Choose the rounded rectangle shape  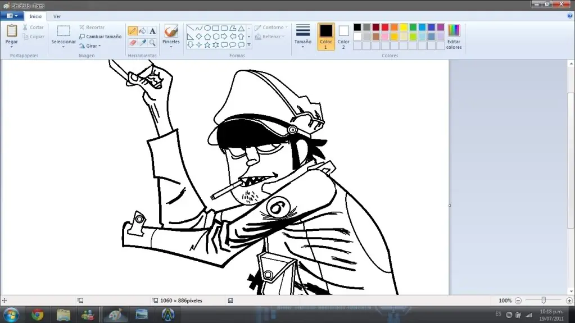pyautogui.click(x=224, y=28)
